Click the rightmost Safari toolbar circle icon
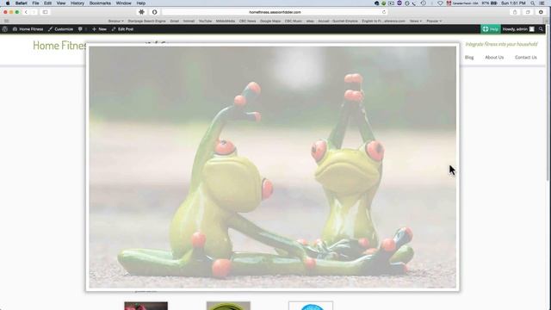Viewport: 551px width, 310px height. 541,12
